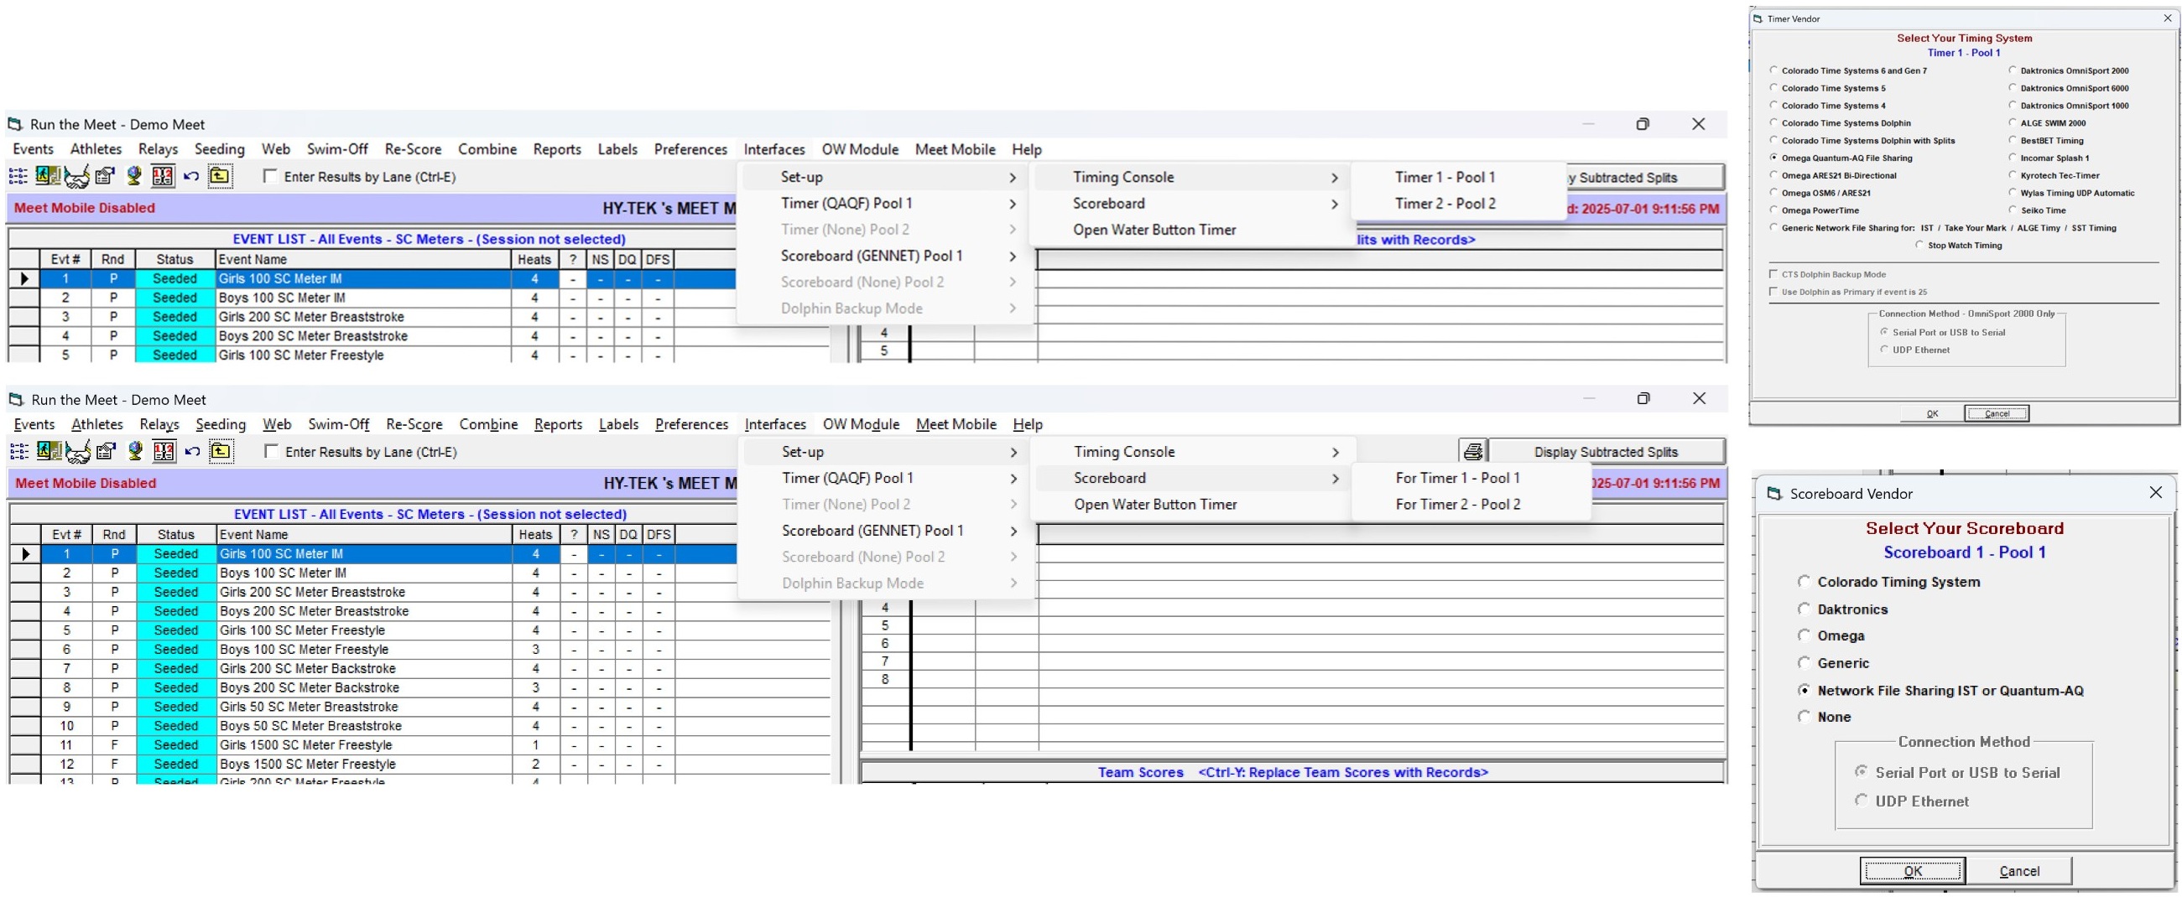Expand Scoreboard (GENNET) Pool 1 submenu in upper window
The width and height of the screenshot is (2182, 897).
(886, 256)
